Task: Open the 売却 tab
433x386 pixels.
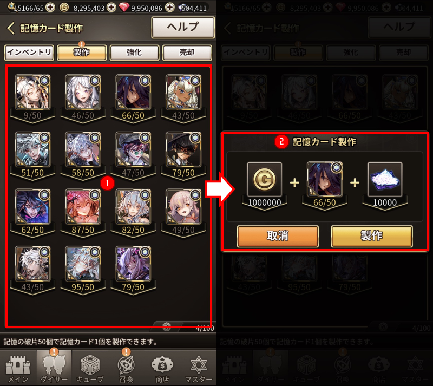Action: [187, 52]
